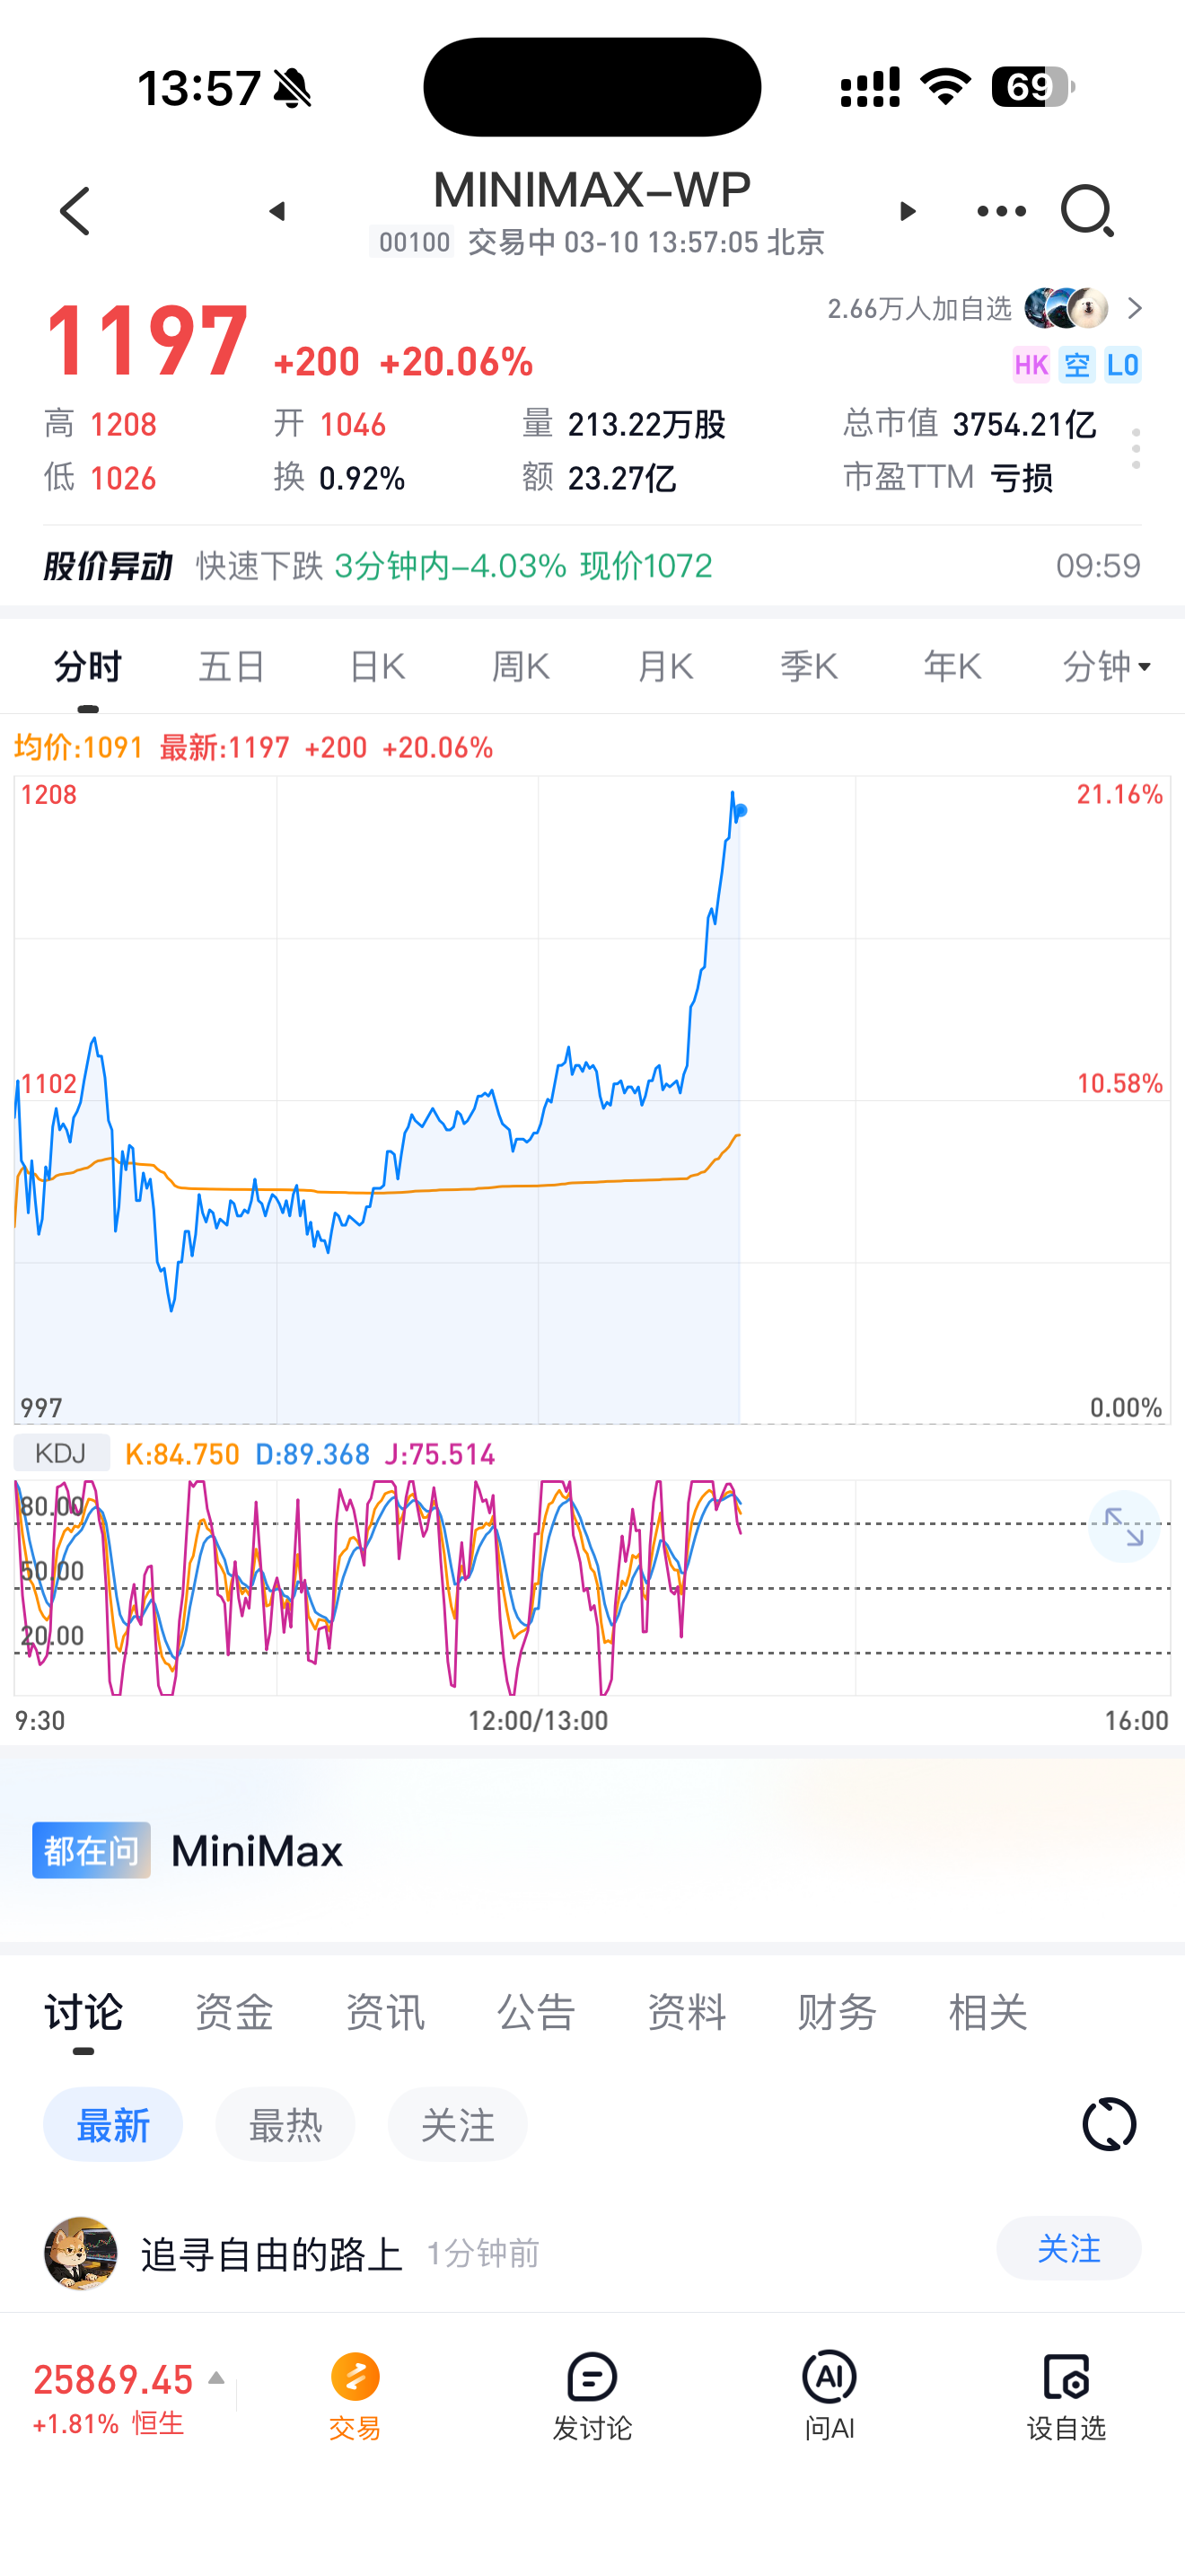
Task: Open the 股价异动 price alert row
Action: pos(592,566)
